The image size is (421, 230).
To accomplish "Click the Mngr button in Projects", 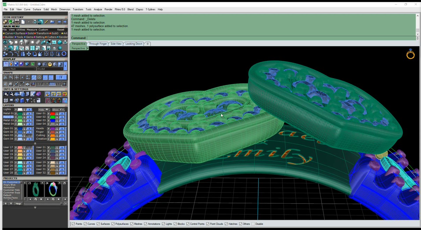I will [x=19, y=204].
